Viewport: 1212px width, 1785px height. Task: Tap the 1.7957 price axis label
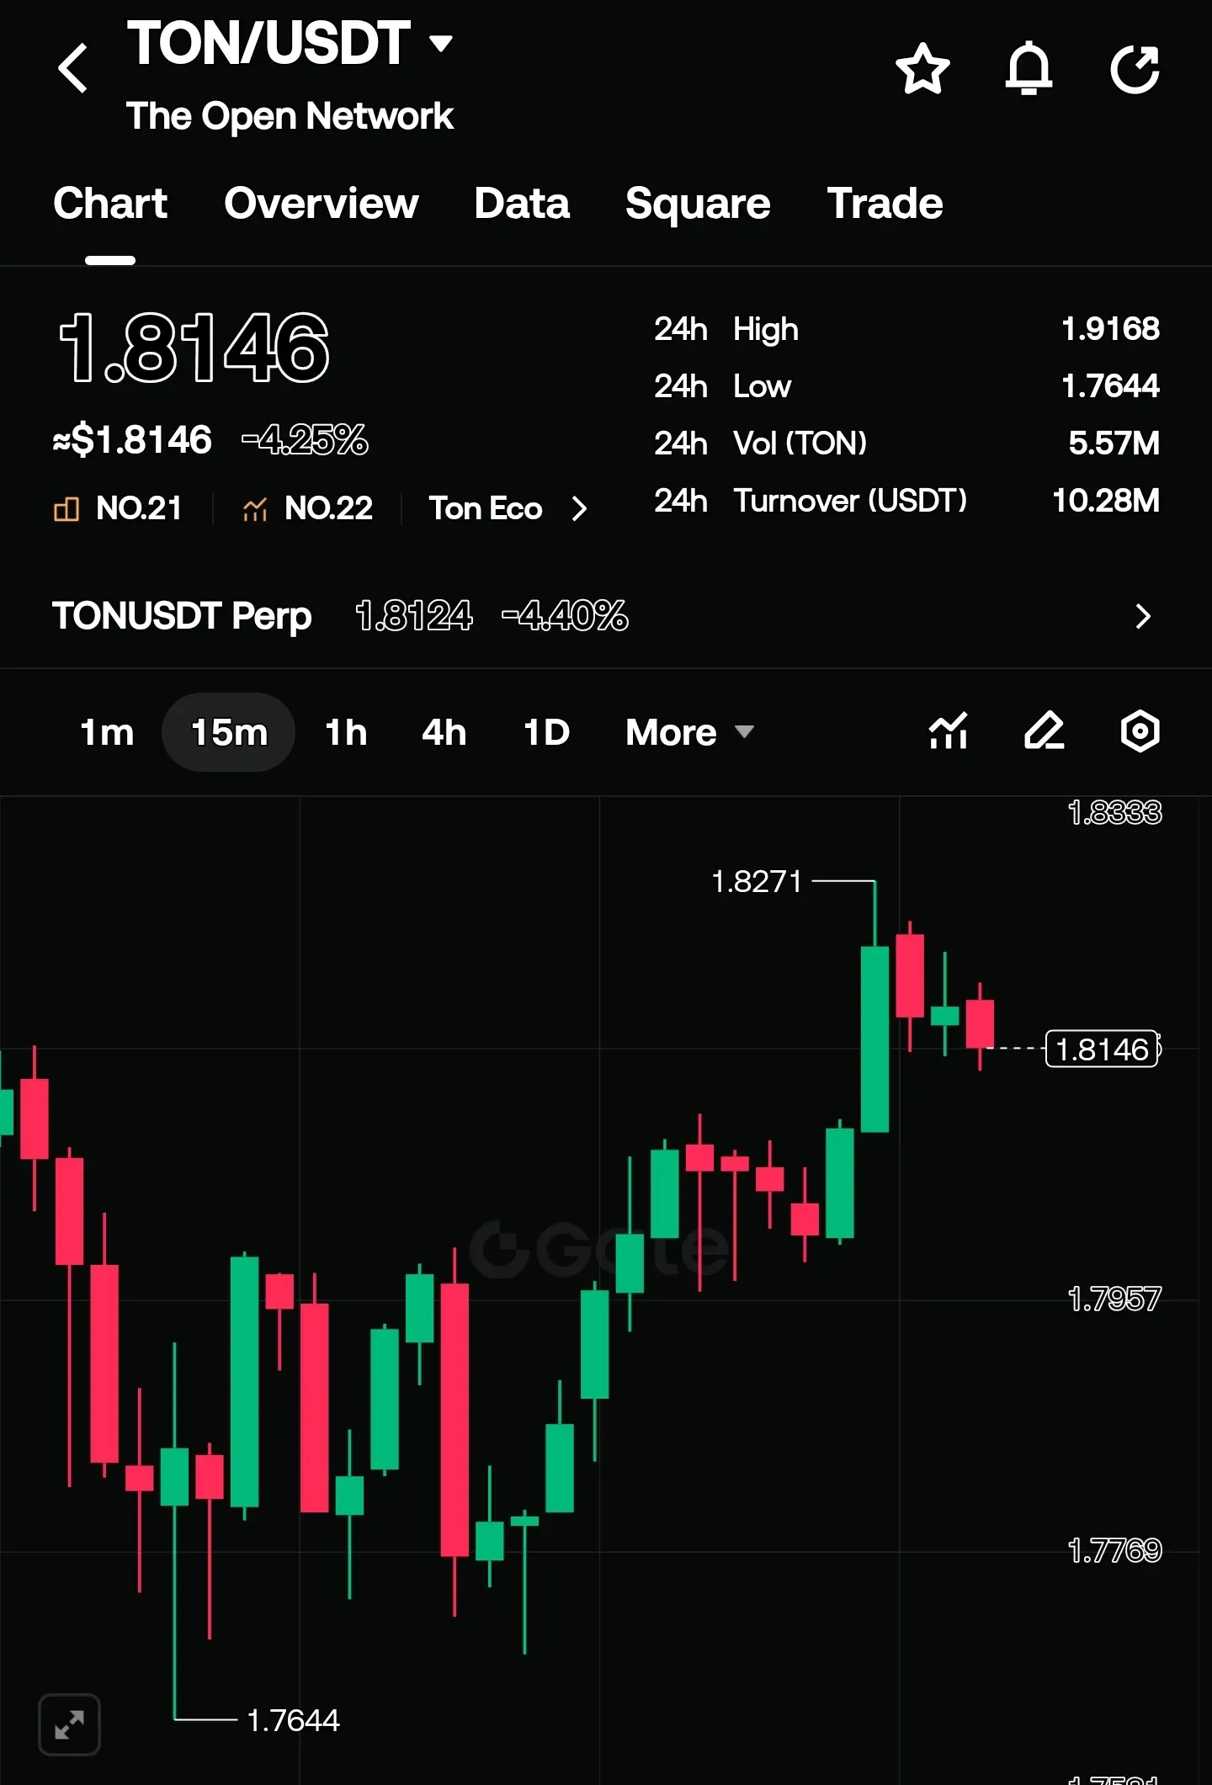pos(1114,1299)
